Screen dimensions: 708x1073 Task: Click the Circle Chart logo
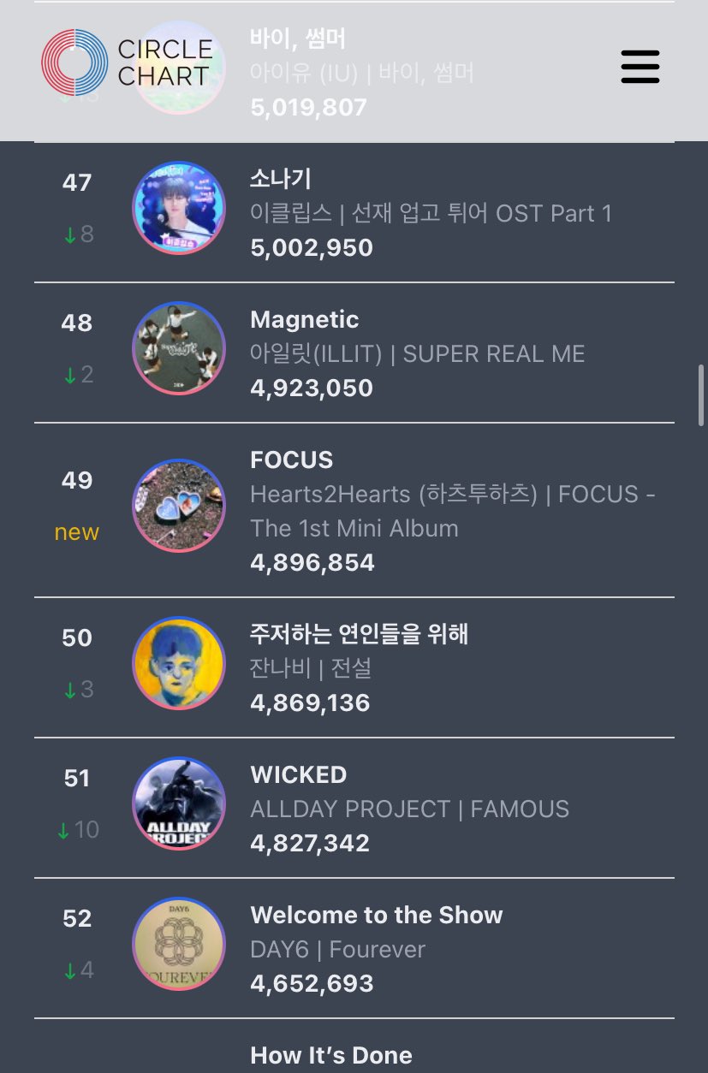click(x=127, y=62)
